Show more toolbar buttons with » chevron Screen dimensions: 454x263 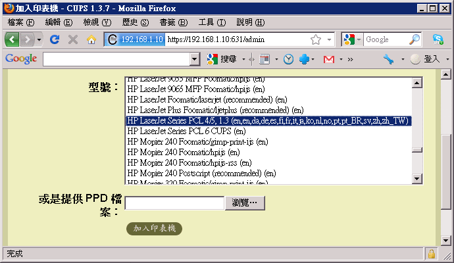point(350,59)
